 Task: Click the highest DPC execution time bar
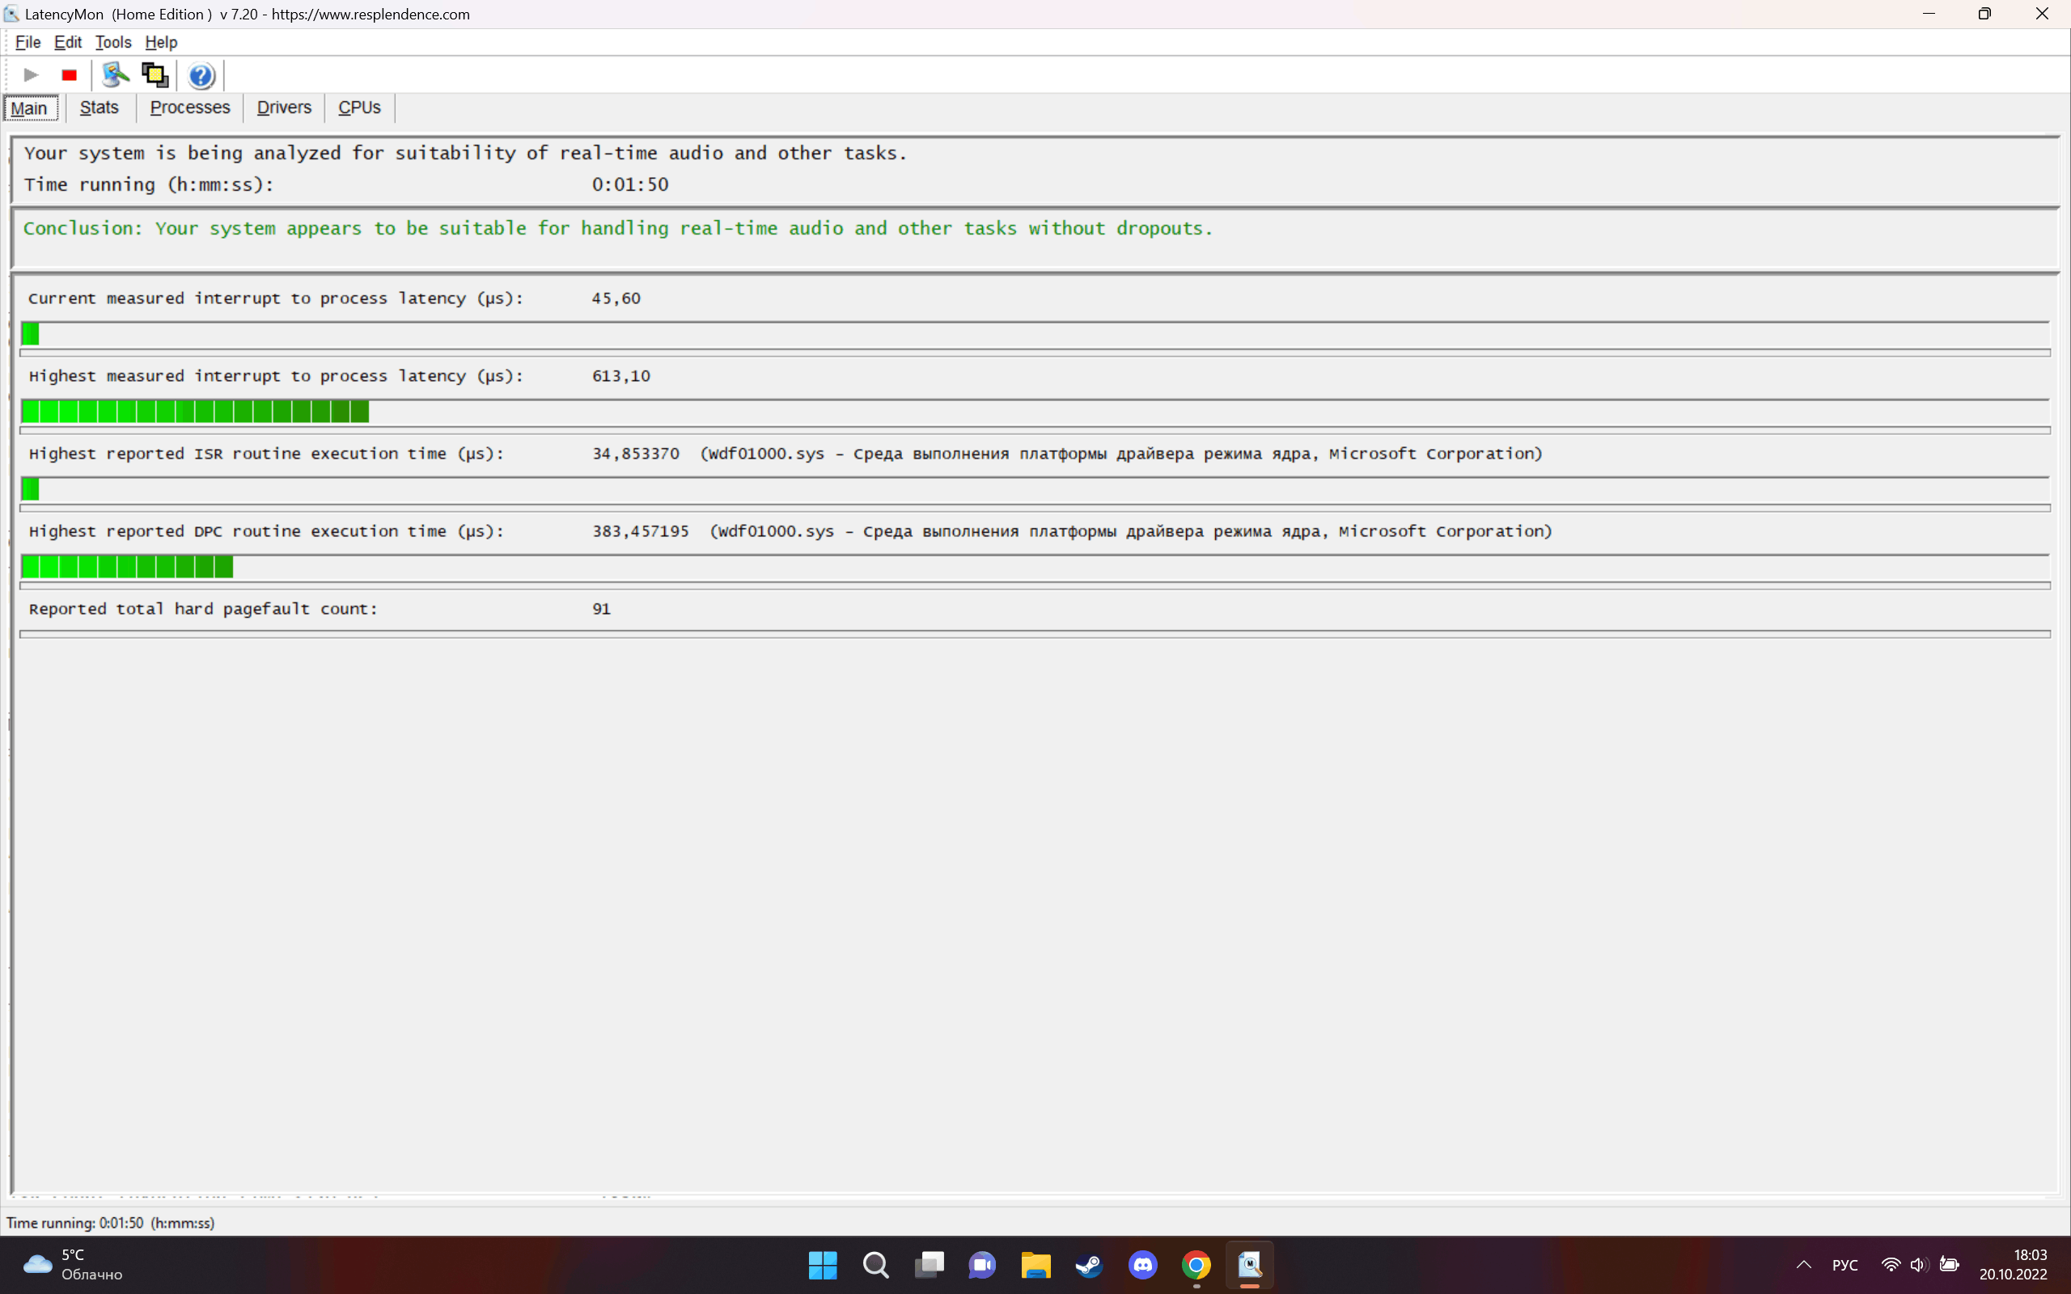click(x=1035, y=567)
